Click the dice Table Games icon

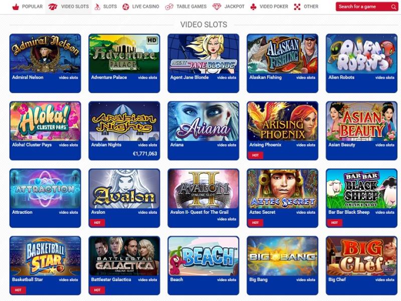[x=169, y=7]
